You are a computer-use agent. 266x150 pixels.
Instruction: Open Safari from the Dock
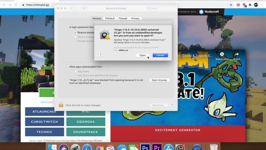coord(87,147)
